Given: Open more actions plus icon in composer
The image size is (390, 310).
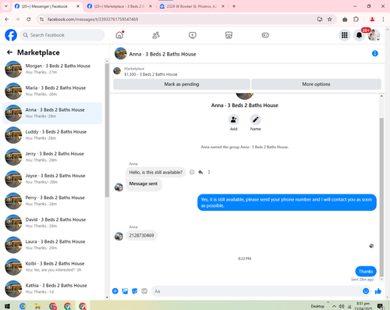Looking at the screenshot, I should pyautogui.click(x=115, y=291).
